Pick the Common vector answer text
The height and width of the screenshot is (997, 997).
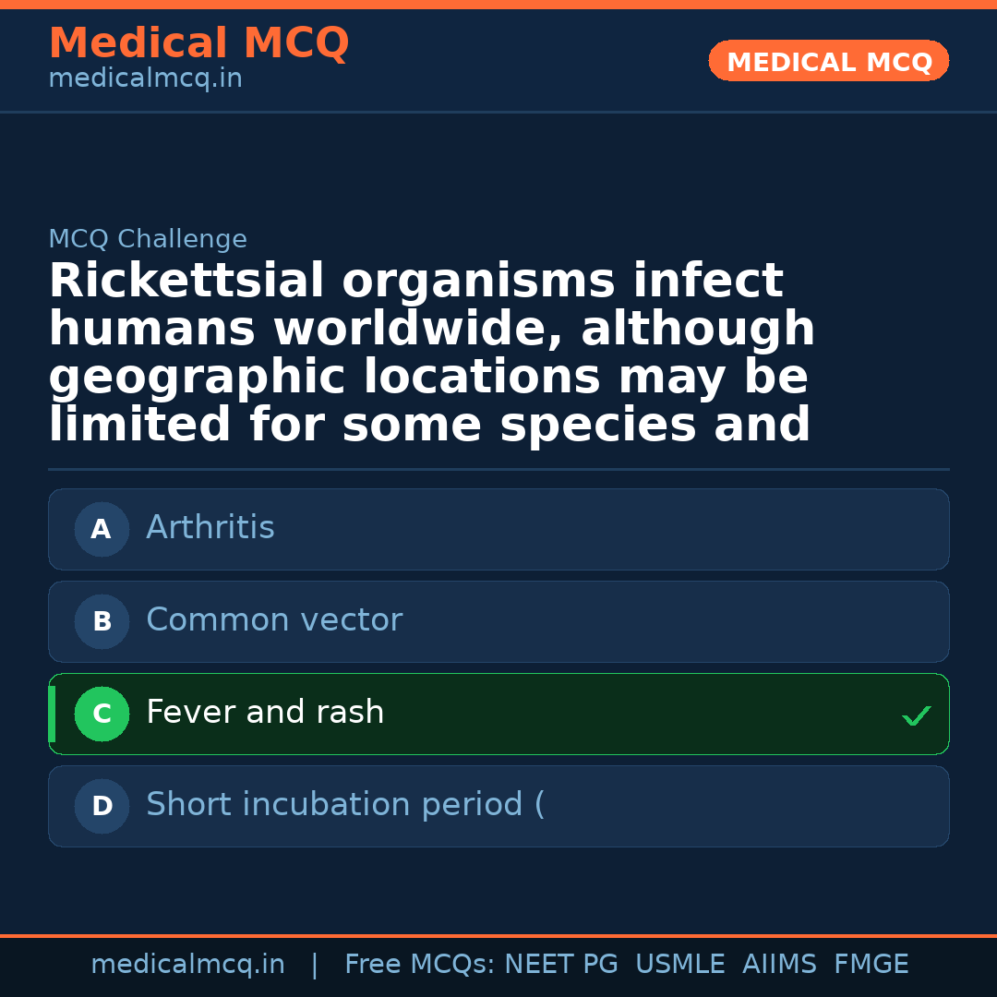click(x=274, y=620)
